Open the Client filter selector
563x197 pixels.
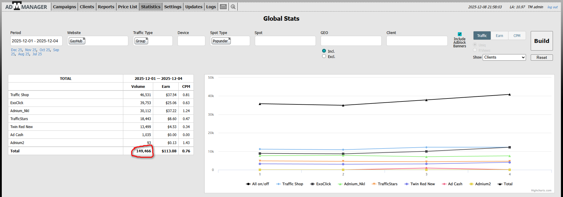(417, 41)
